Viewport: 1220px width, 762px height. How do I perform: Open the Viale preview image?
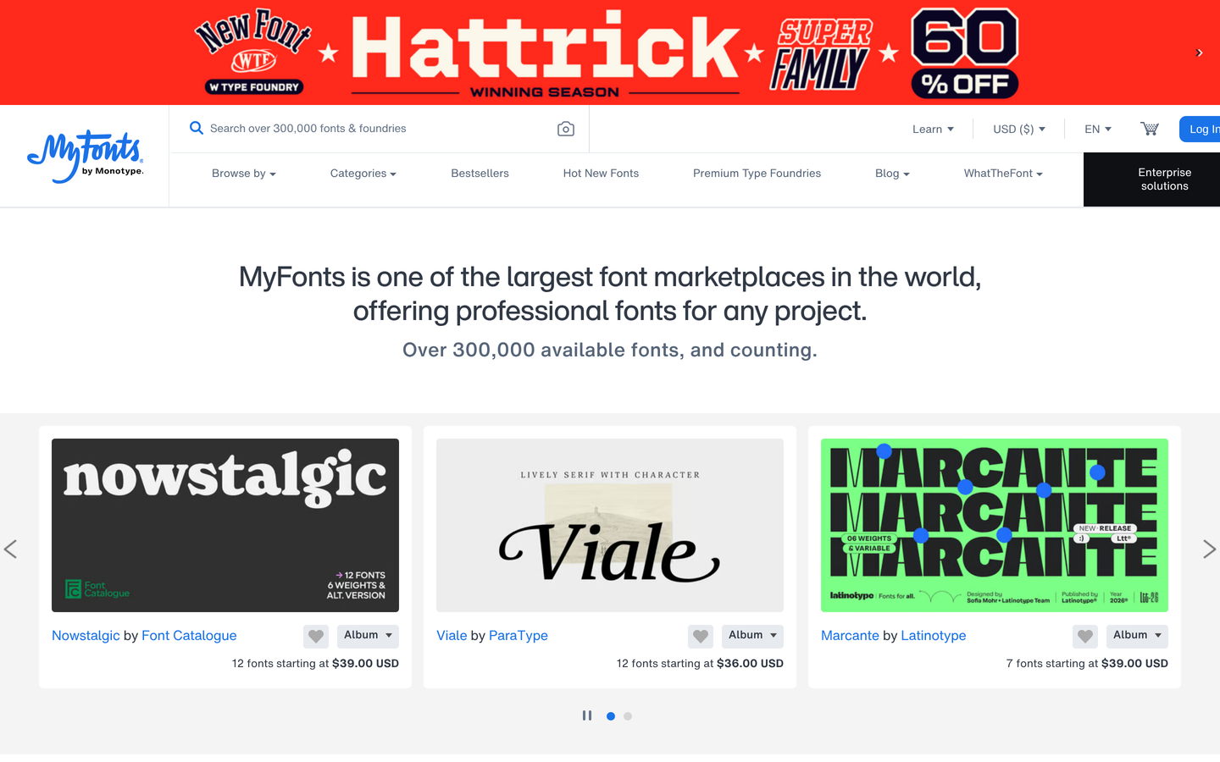pos(610,525)
